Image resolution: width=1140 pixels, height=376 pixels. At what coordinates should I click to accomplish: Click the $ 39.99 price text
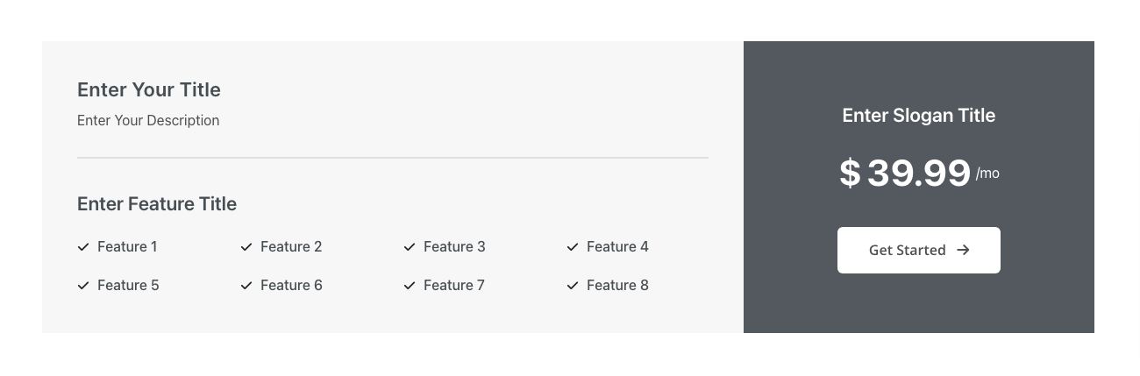click(x=904, y=173)
